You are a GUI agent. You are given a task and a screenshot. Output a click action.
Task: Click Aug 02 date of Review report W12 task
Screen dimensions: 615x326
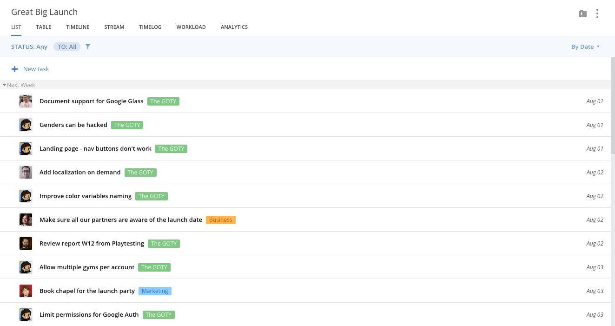pyautogui.click(x=595, y=243)
